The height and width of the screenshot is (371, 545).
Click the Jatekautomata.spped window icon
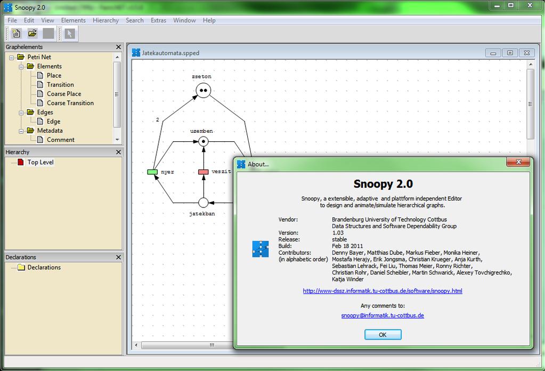click(x=136, y=53)
